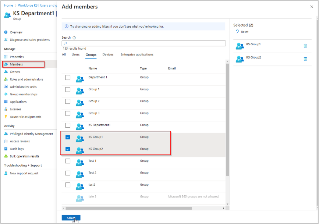Select the Group 3 checkbox

tap(68, 113)
